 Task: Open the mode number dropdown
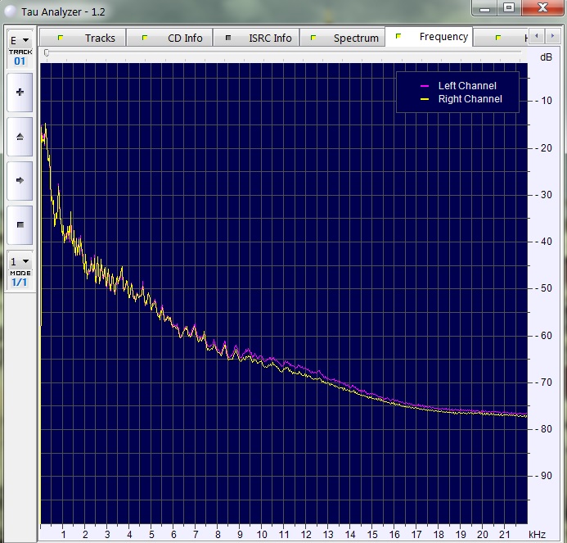(x=20, y=261)
